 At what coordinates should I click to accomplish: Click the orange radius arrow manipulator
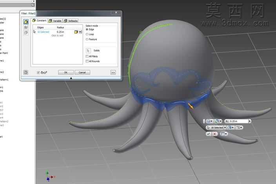[x=191, y=106]
